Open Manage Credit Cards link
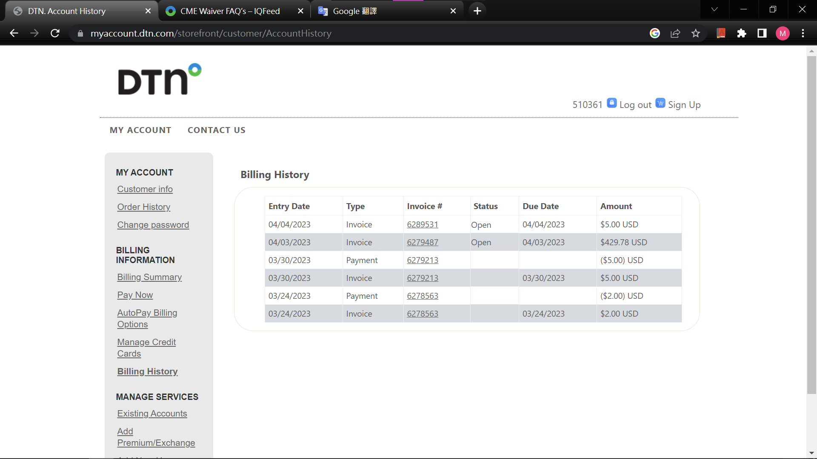The image size is (817, 459). [146, 348]
